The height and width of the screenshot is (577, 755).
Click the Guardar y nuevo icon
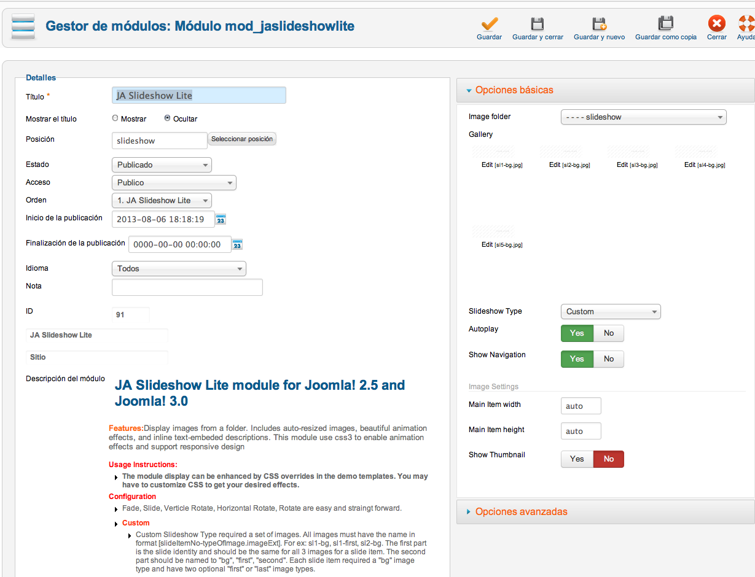(x=599, y=24)
